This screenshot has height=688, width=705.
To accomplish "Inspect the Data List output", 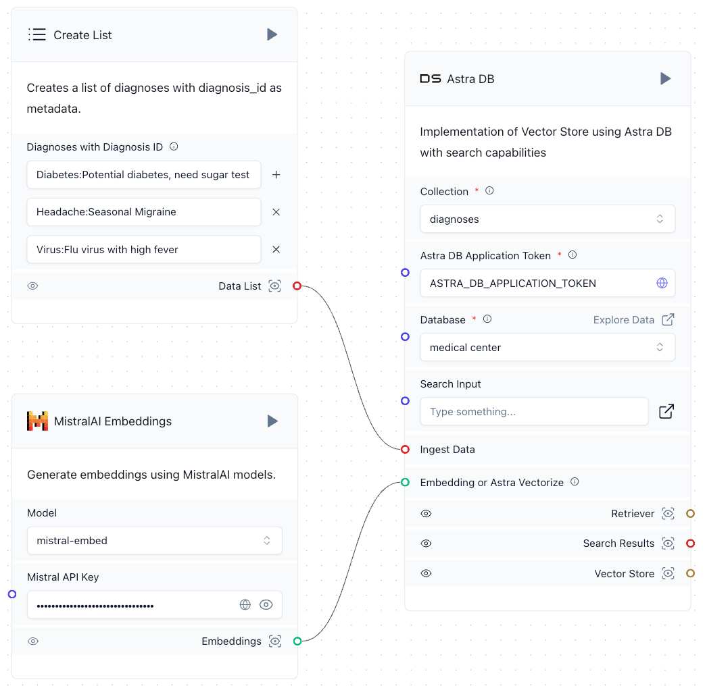I will pyautogui.click(x=274, y=286).
